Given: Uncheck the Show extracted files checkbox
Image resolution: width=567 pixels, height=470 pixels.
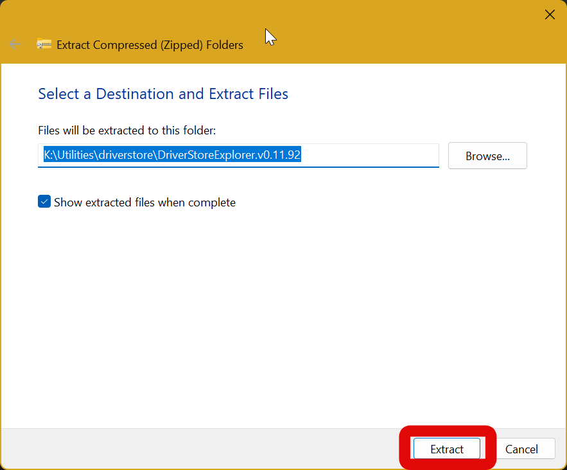Looking at the screenshot, I should (44, 202).
